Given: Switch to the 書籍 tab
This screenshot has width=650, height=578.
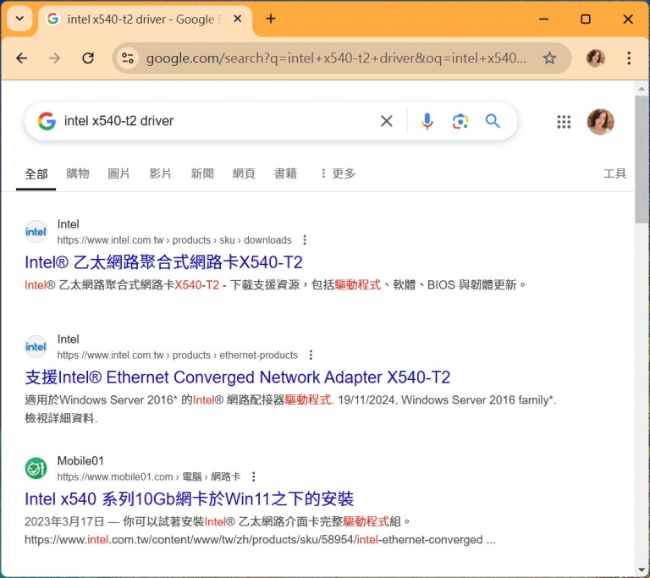Looking at the screenshot, I should click(285, 173).
